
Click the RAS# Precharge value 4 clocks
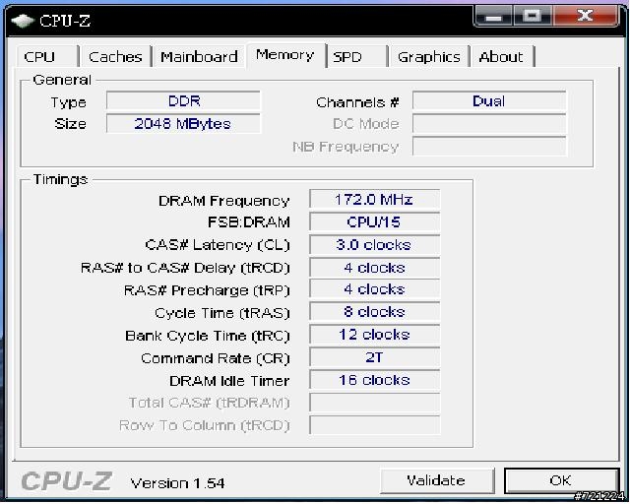(x=374, y=289)
